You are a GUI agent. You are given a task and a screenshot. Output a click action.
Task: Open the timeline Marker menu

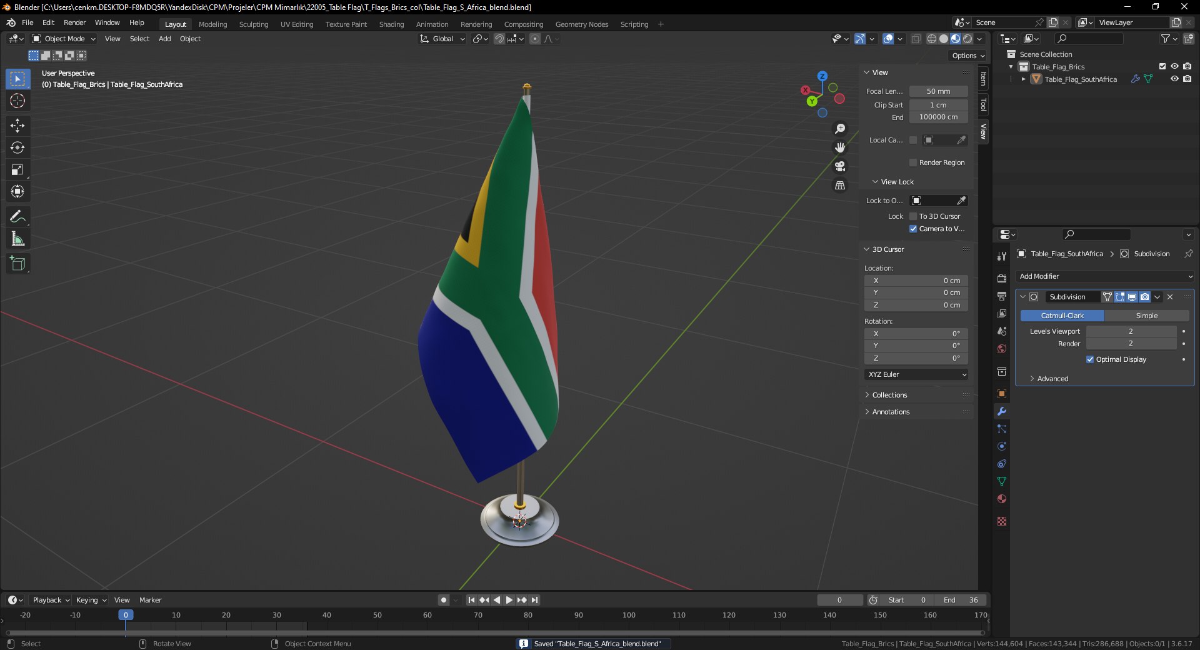[150, 600]
